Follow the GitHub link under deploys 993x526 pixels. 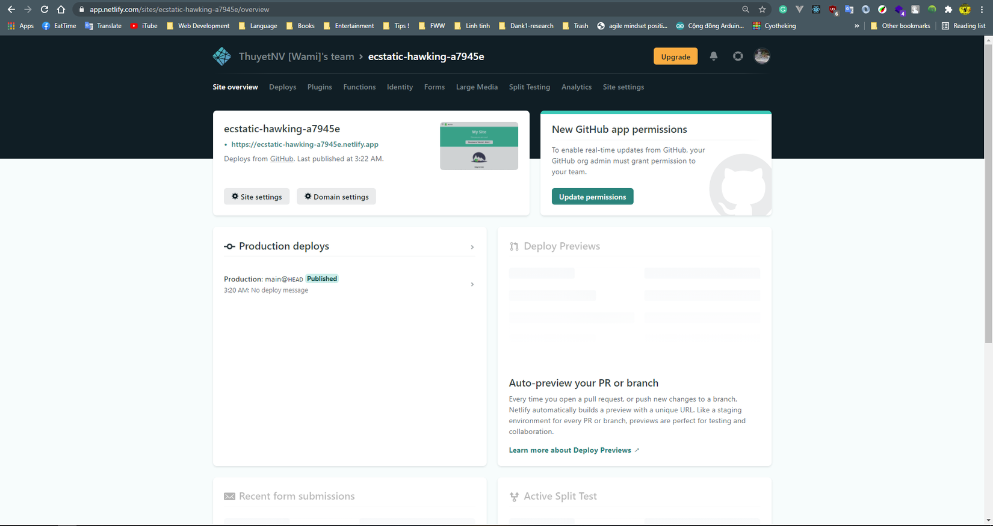(282, 159)
